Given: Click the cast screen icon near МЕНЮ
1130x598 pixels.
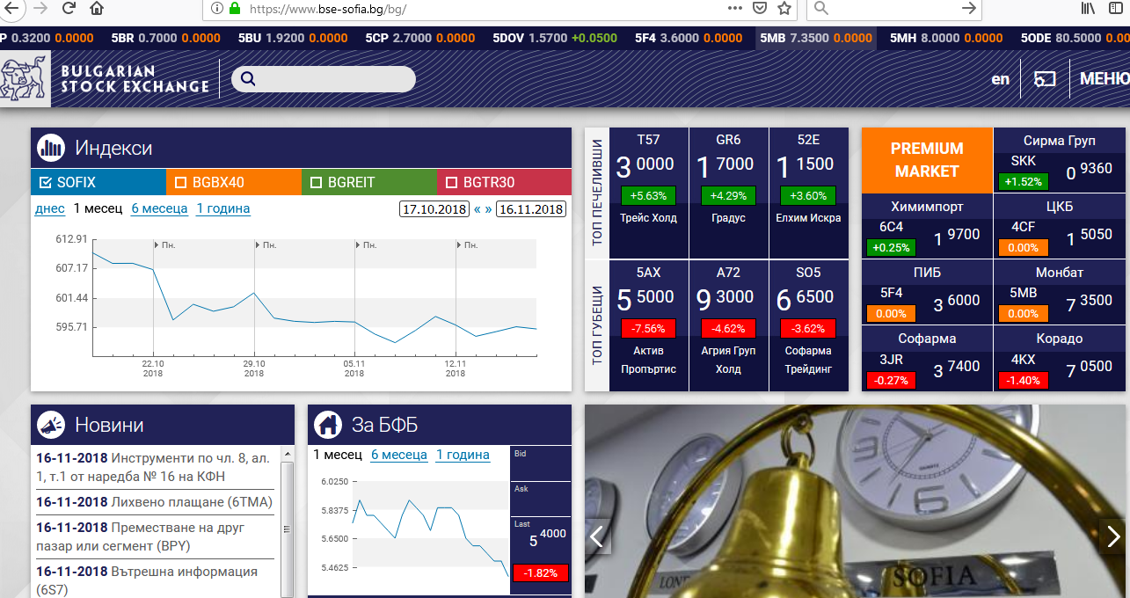Looking at the screenshot, I should (x=1045, y=79).
